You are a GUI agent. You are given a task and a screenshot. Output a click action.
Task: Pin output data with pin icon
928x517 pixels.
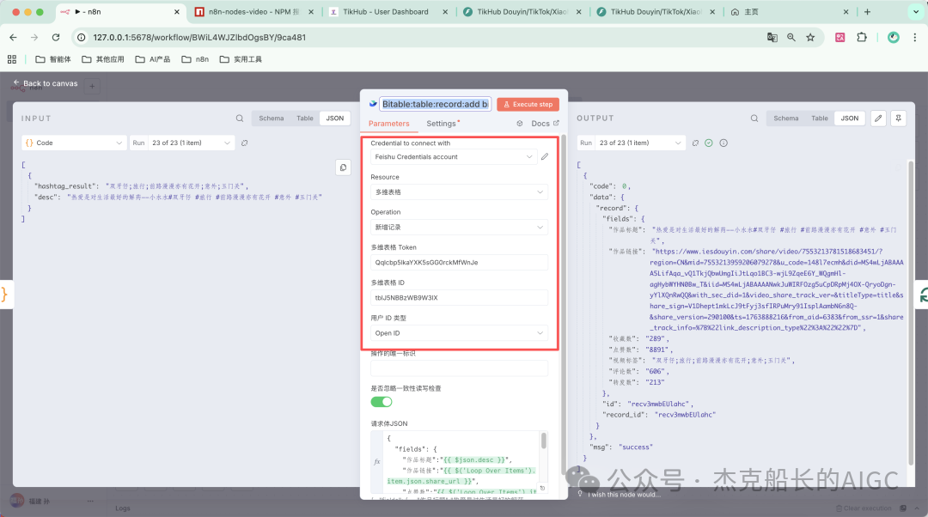point(899,119)
